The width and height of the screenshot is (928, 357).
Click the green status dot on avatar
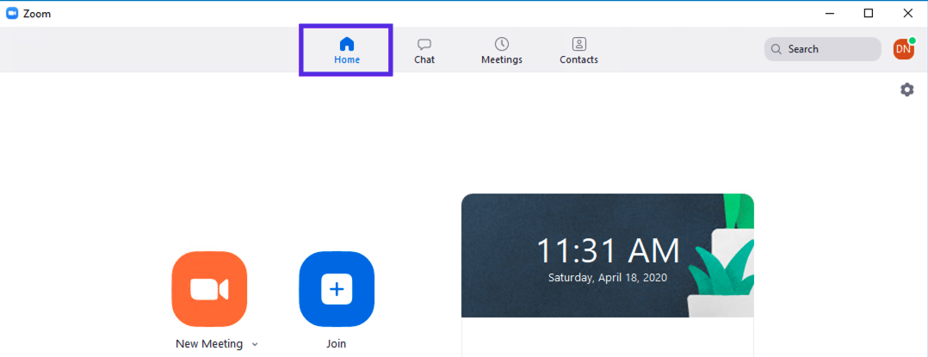912,40
